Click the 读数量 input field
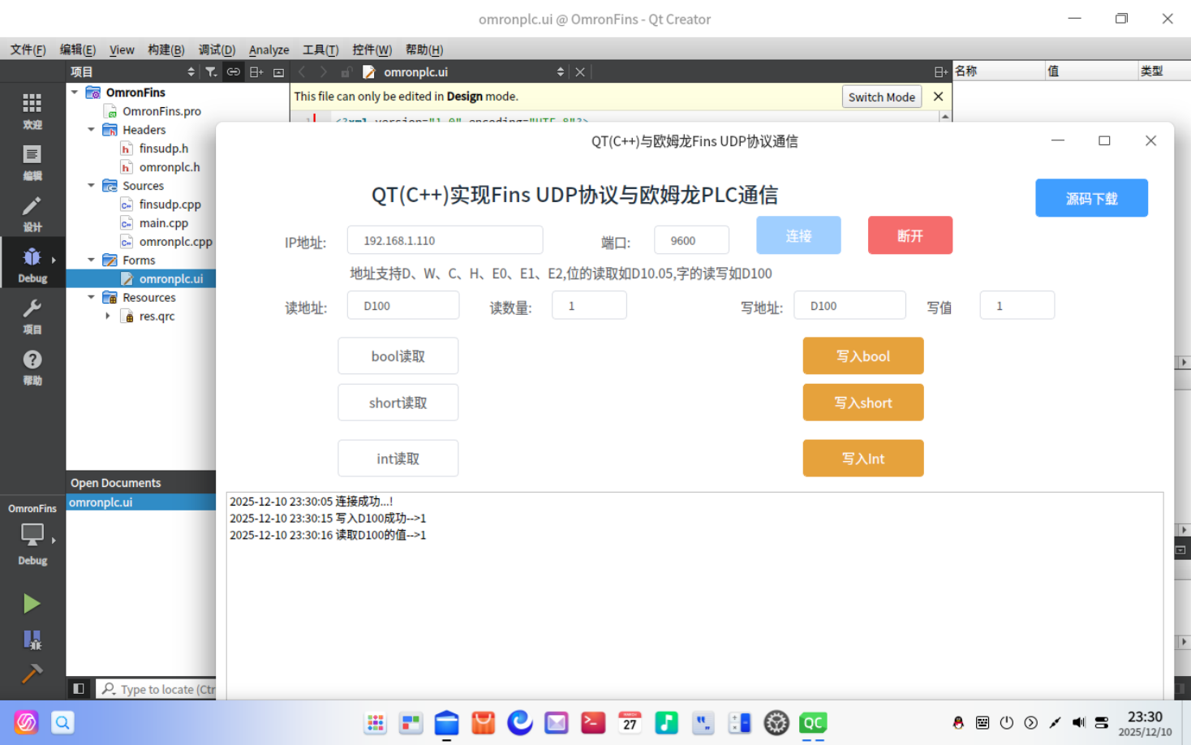This screenshot has height=745, width=1191. (x=589, y=305)
